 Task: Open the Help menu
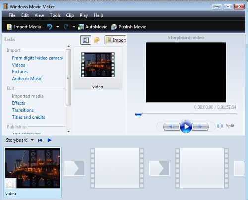(98, 15)
